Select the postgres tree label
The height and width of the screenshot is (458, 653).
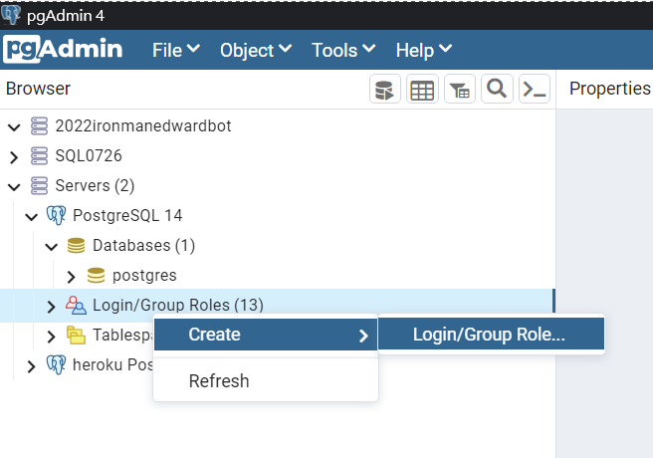tap(144, 276)
